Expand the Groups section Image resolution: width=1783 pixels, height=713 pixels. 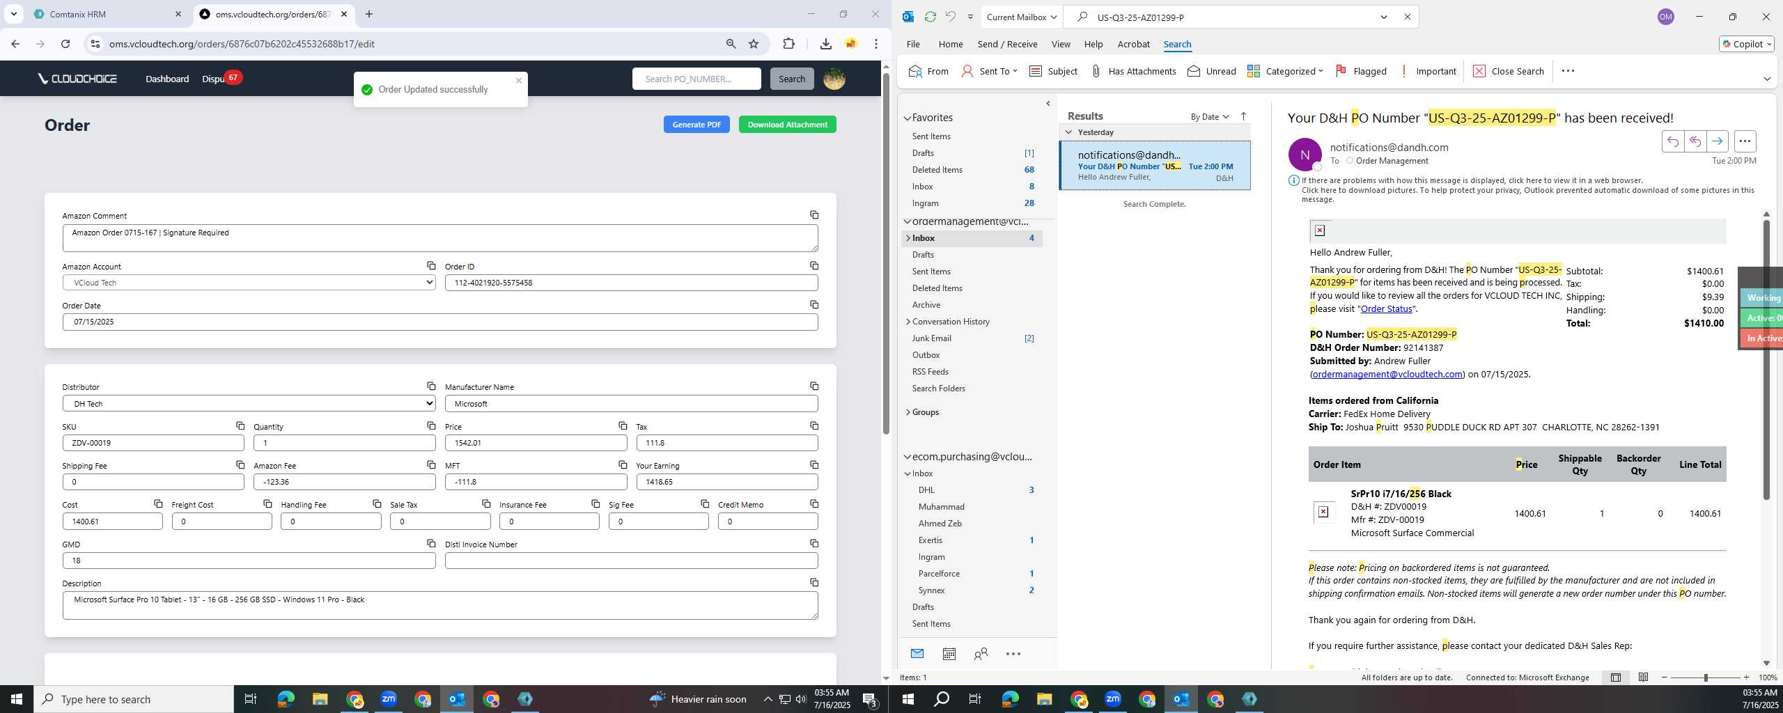coord(908,412)
